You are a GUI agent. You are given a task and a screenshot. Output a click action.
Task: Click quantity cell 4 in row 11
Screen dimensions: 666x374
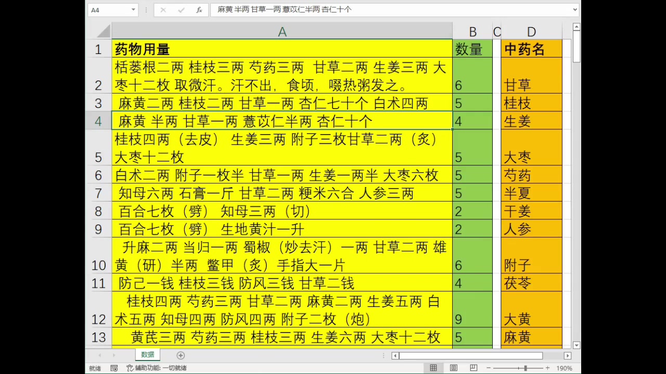coord(472,283)
